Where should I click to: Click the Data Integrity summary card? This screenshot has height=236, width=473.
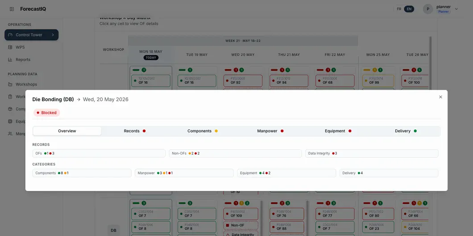(x=372, y=153)
